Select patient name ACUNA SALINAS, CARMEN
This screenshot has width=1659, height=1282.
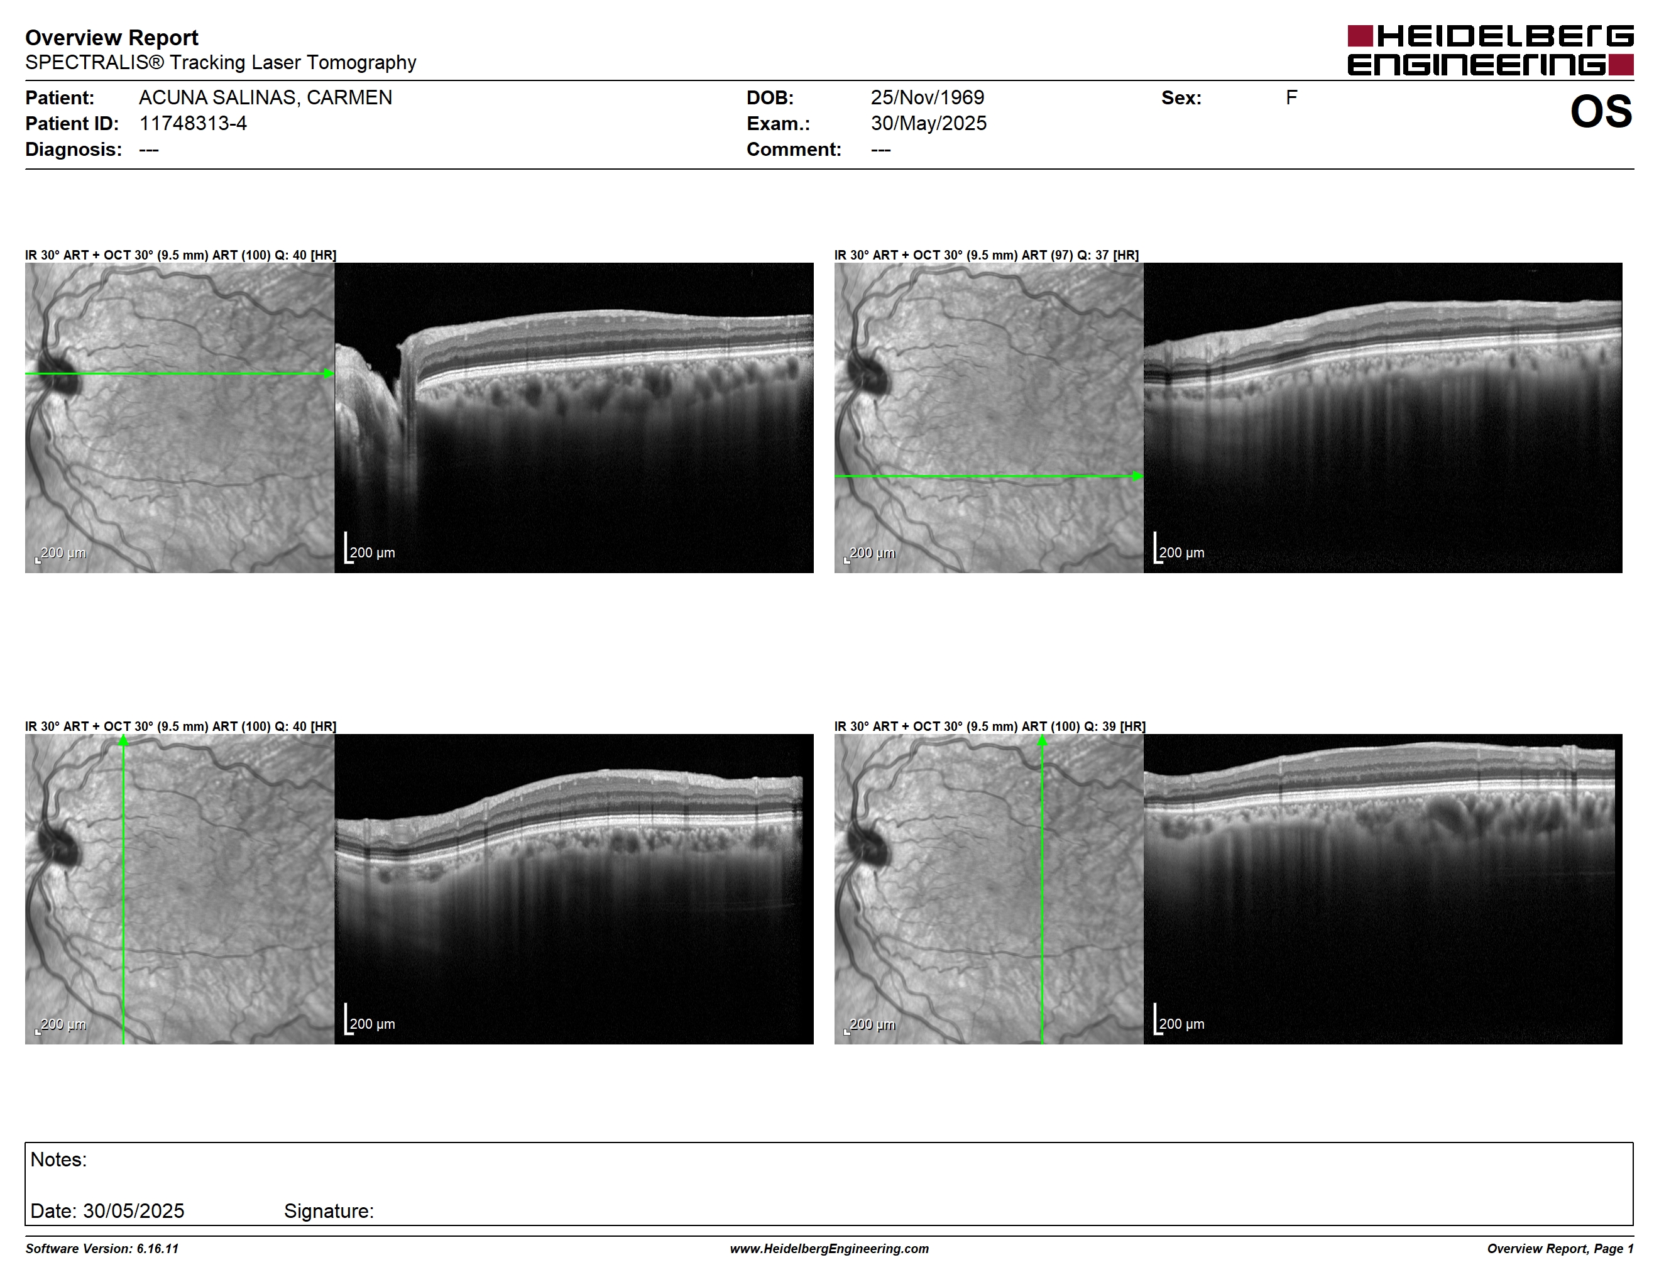(265, 98)
